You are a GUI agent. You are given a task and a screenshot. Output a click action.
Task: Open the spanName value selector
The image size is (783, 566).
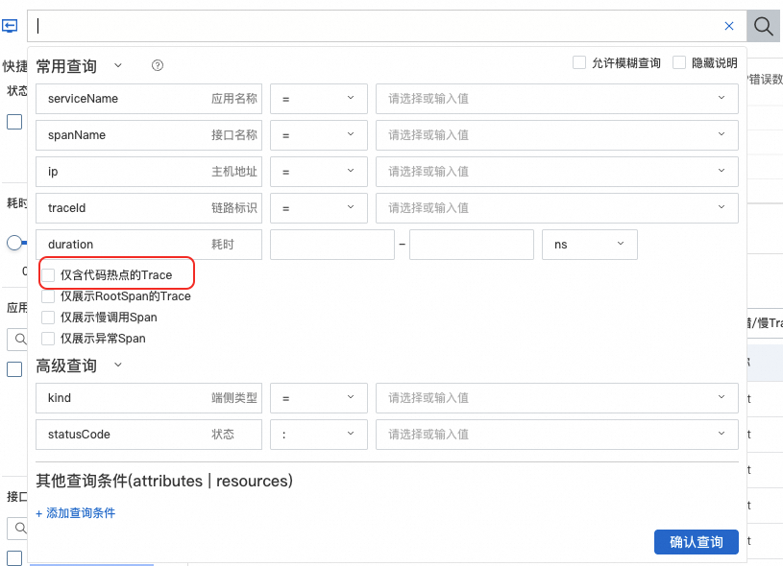click(x=557, y=135)
